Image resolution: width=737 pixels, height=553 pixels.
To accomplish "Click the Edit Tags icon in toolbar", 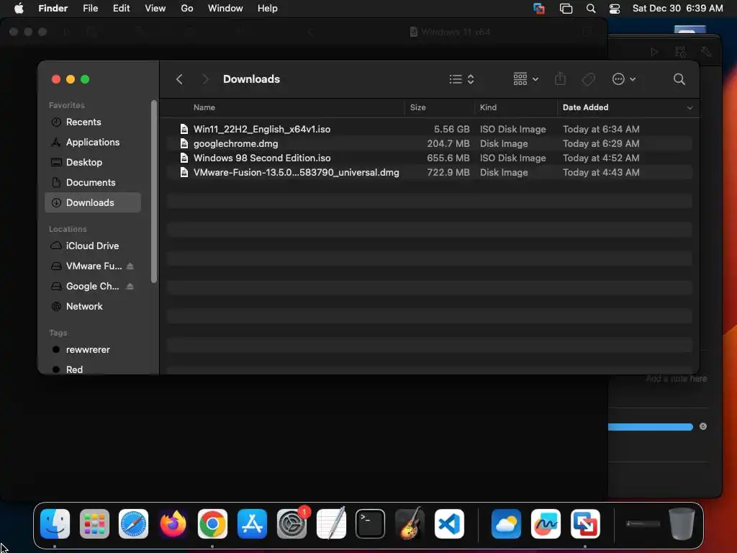I will click(x=588, y=79).
